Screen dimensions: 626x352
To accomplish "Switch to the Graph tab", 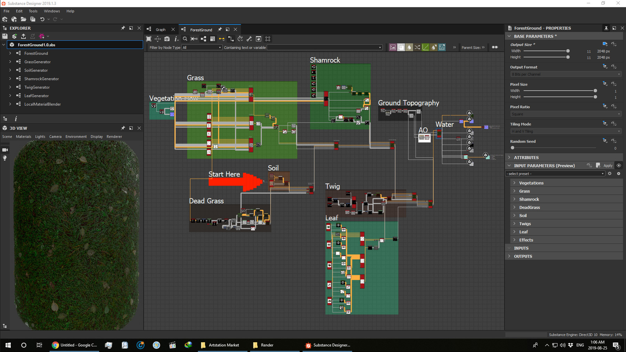I will click(x=160, y=30).
